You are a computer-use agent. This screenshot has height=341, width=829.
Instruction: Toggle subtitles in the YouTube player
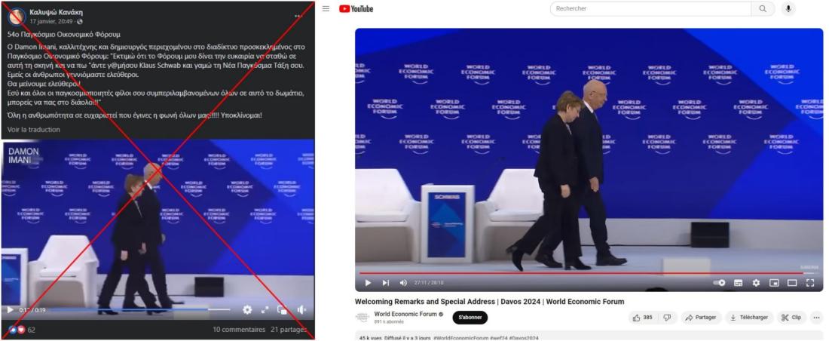[x=738, y=283]
